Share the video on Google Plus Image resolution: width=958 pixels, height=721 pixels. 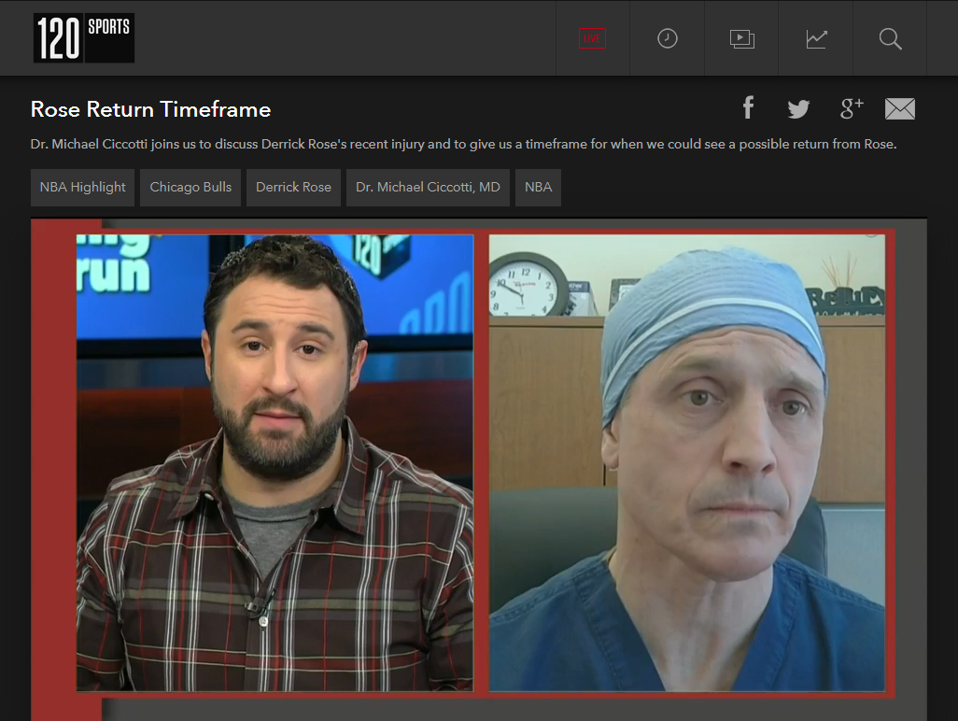[x=851, y=108]
